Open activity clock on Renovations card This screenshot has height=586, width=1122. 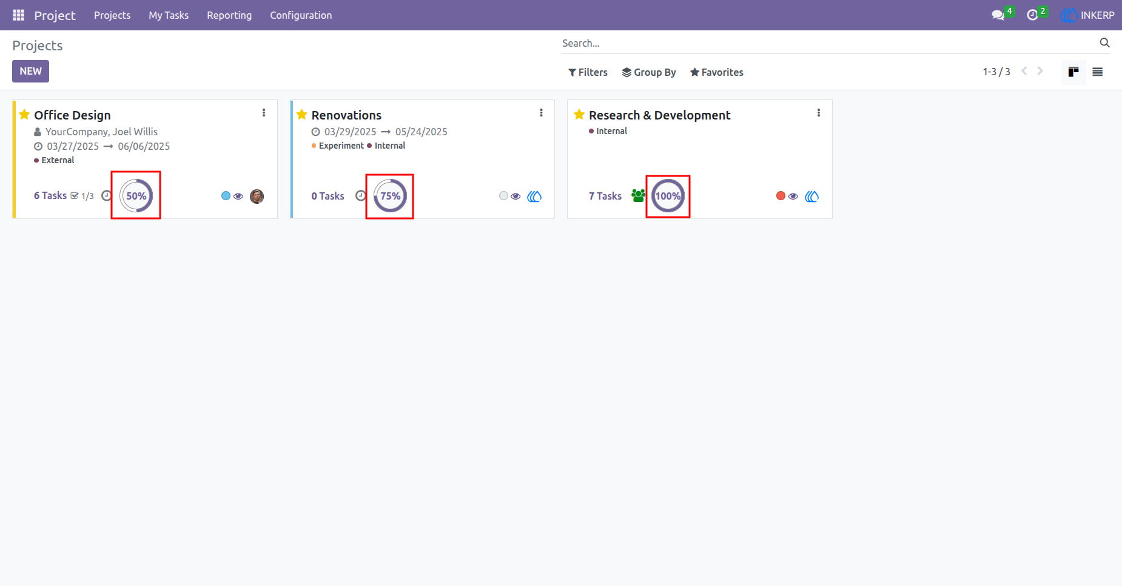(x=360, y=195)
